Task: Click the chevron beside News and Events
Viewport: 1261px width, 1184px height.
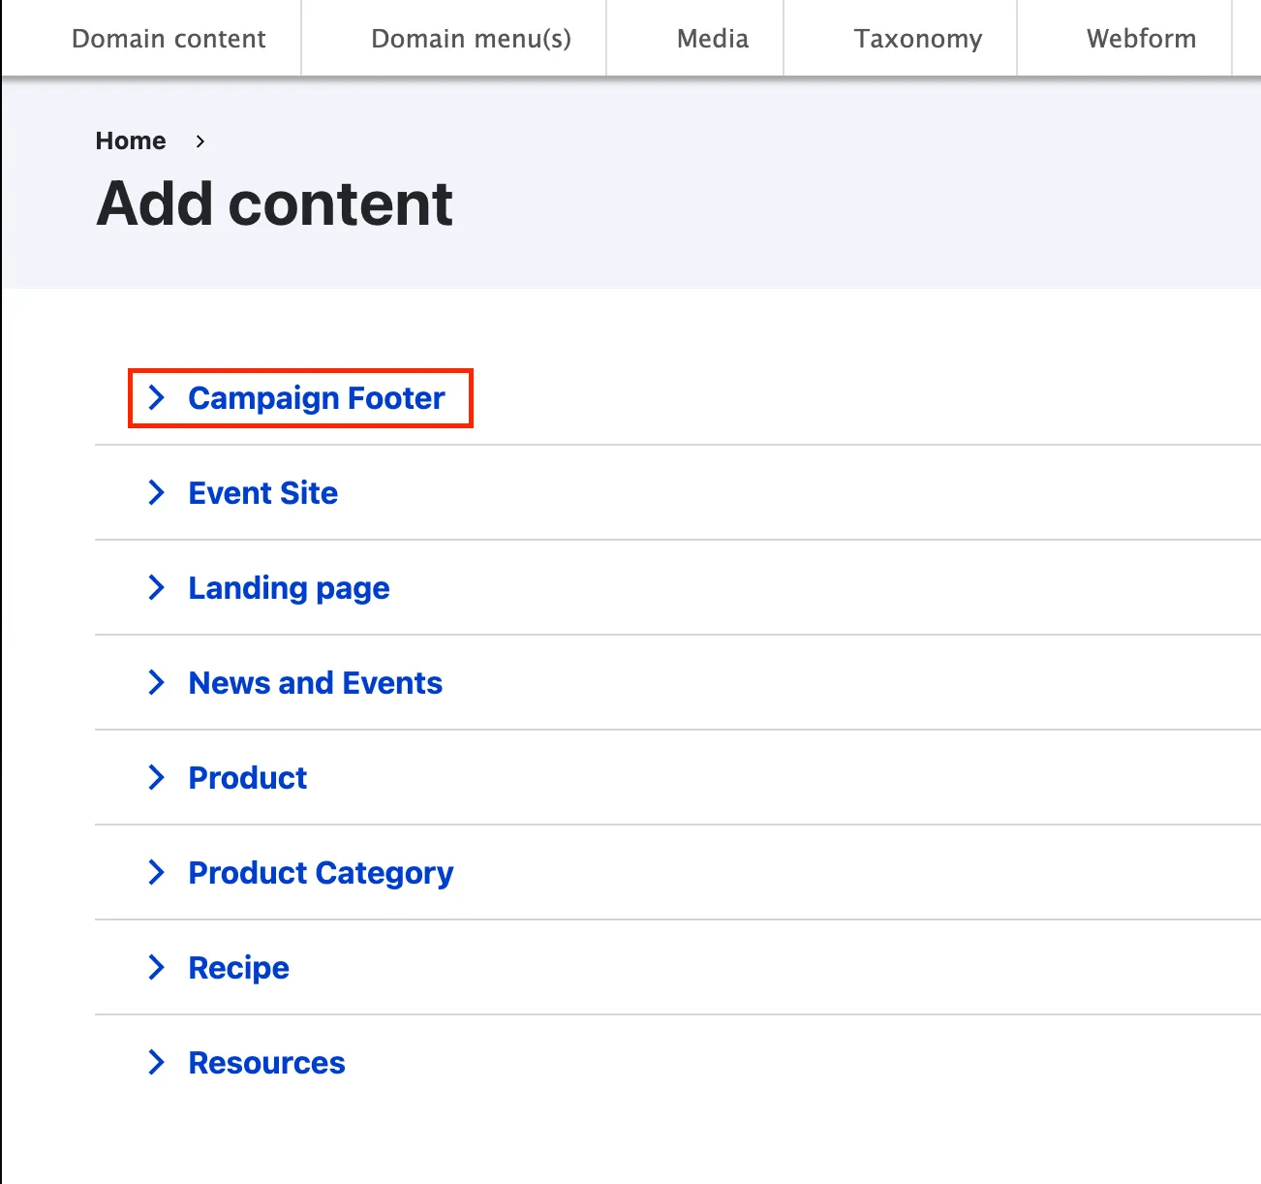Action: pyautogui.click(x=157, y=682)
